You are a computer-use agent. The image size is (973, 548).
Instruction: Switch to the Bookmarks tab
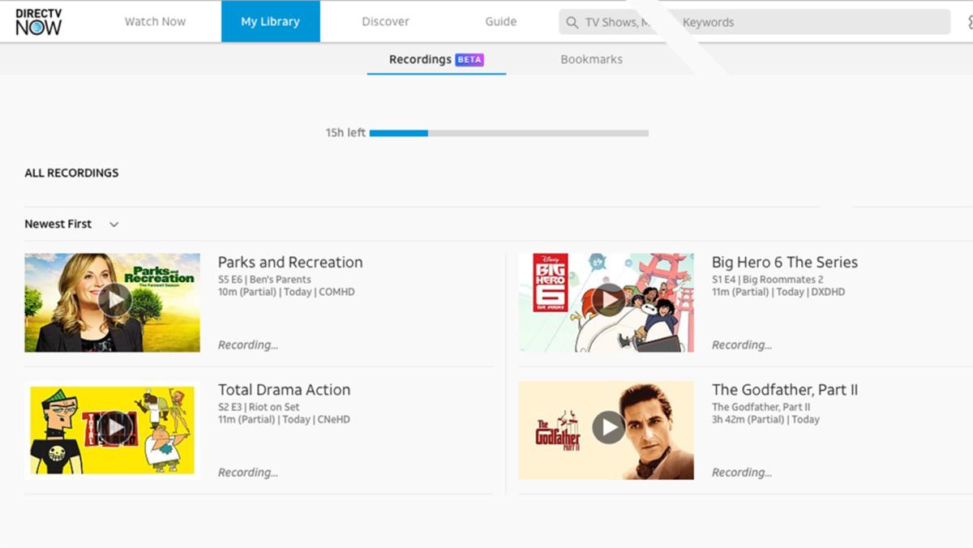point(592,59)
